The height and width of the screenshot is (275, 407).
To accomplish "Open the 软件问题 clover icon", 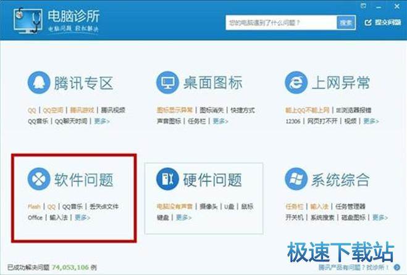I will 39,179.
